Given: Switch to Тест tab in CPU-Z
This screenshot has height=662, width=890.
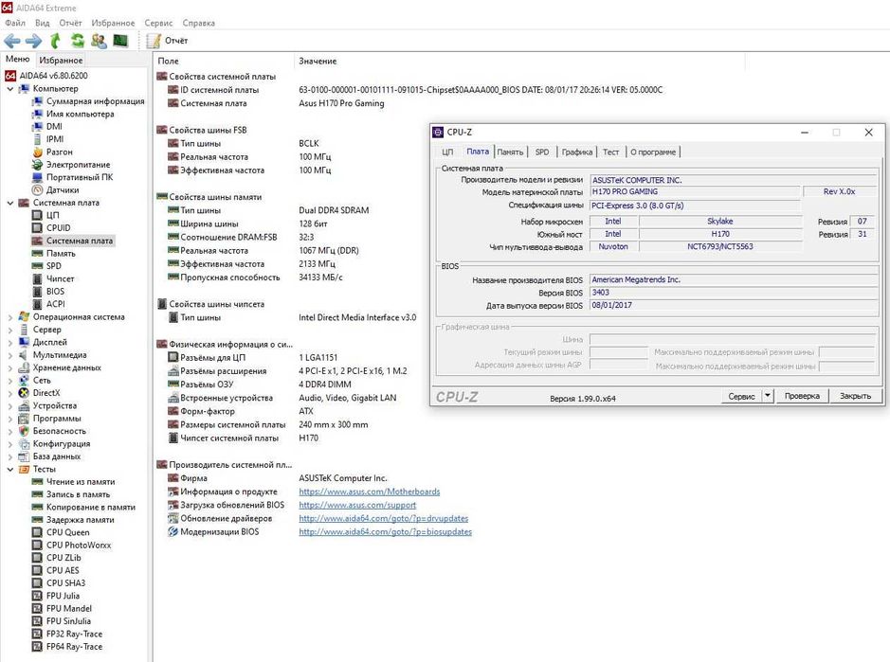Looking at the screenshot, I should click(x=610, y=152).
